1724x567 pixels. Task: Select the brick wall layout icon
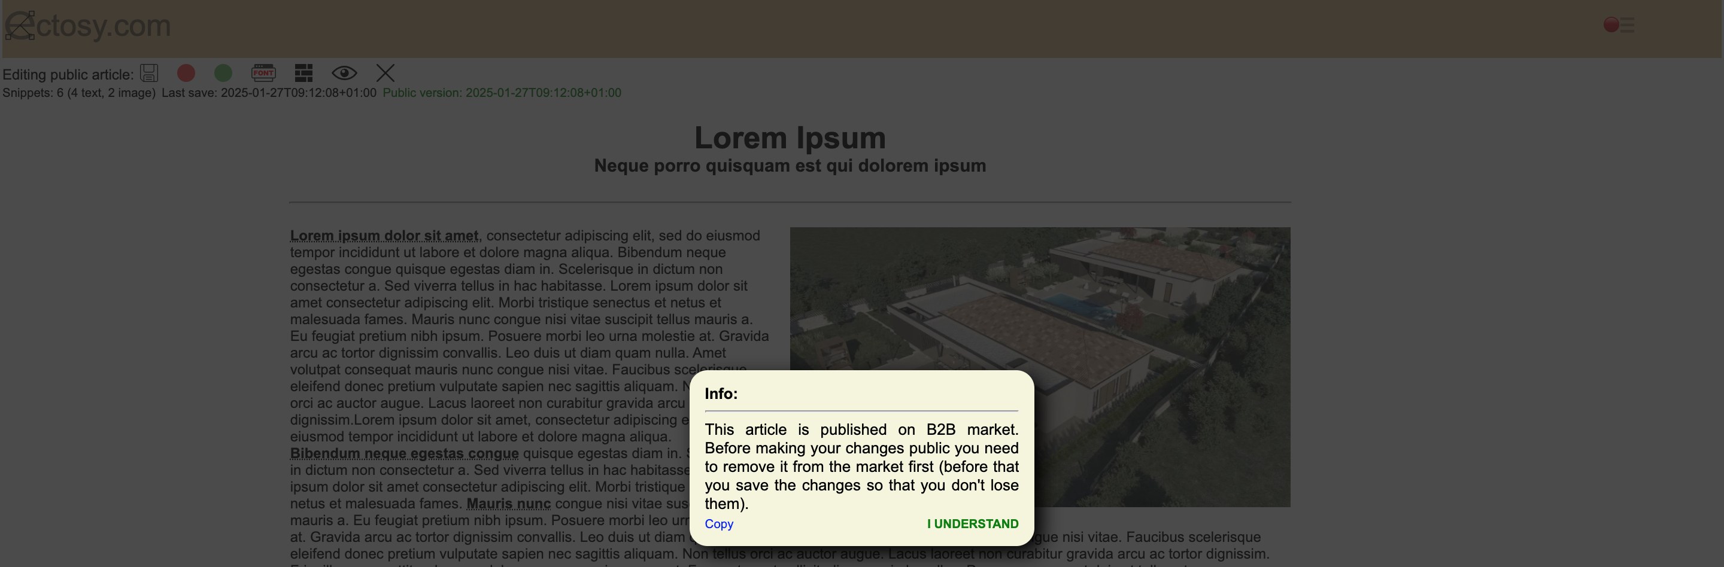pos(303,73)
